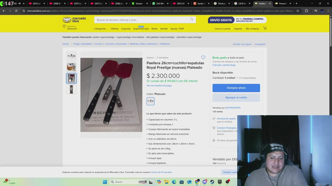
Task: Open the Ofertas menu item
Action: coord(114,29)
